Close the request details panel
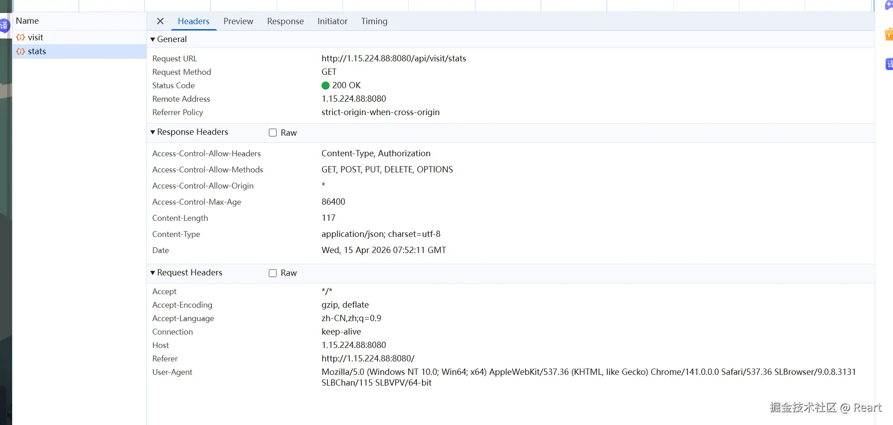The height and width of the screenshot is (425, 893). click(160, 21)
